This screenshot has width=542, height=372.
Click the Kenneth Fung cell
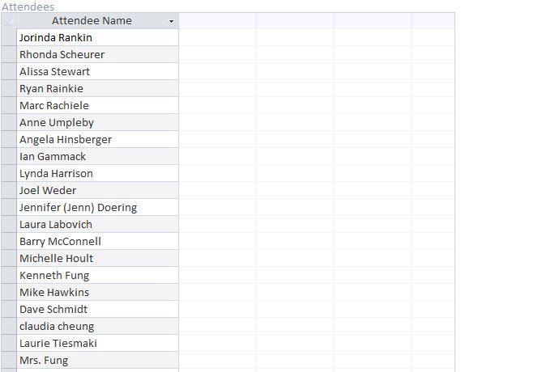click(97, 276)
